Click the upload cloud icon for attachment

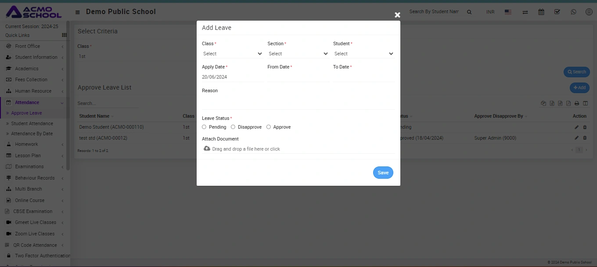pos(207,149)
